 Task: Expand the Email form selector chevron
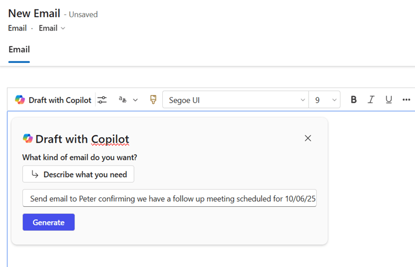pos(63,28)
